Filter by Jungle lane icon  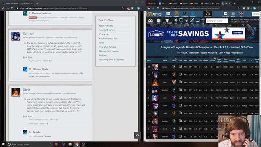click(x=187, y=21)
